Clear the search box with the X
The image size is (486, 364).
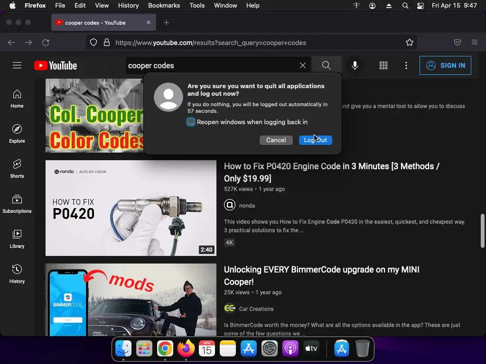tap(303, 65)
